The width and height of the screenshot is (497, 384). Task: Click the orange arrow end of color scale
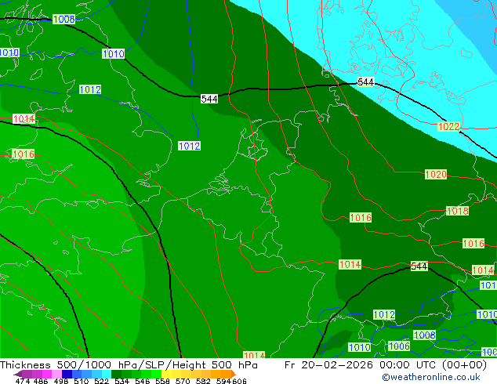(x=234, y=374)
